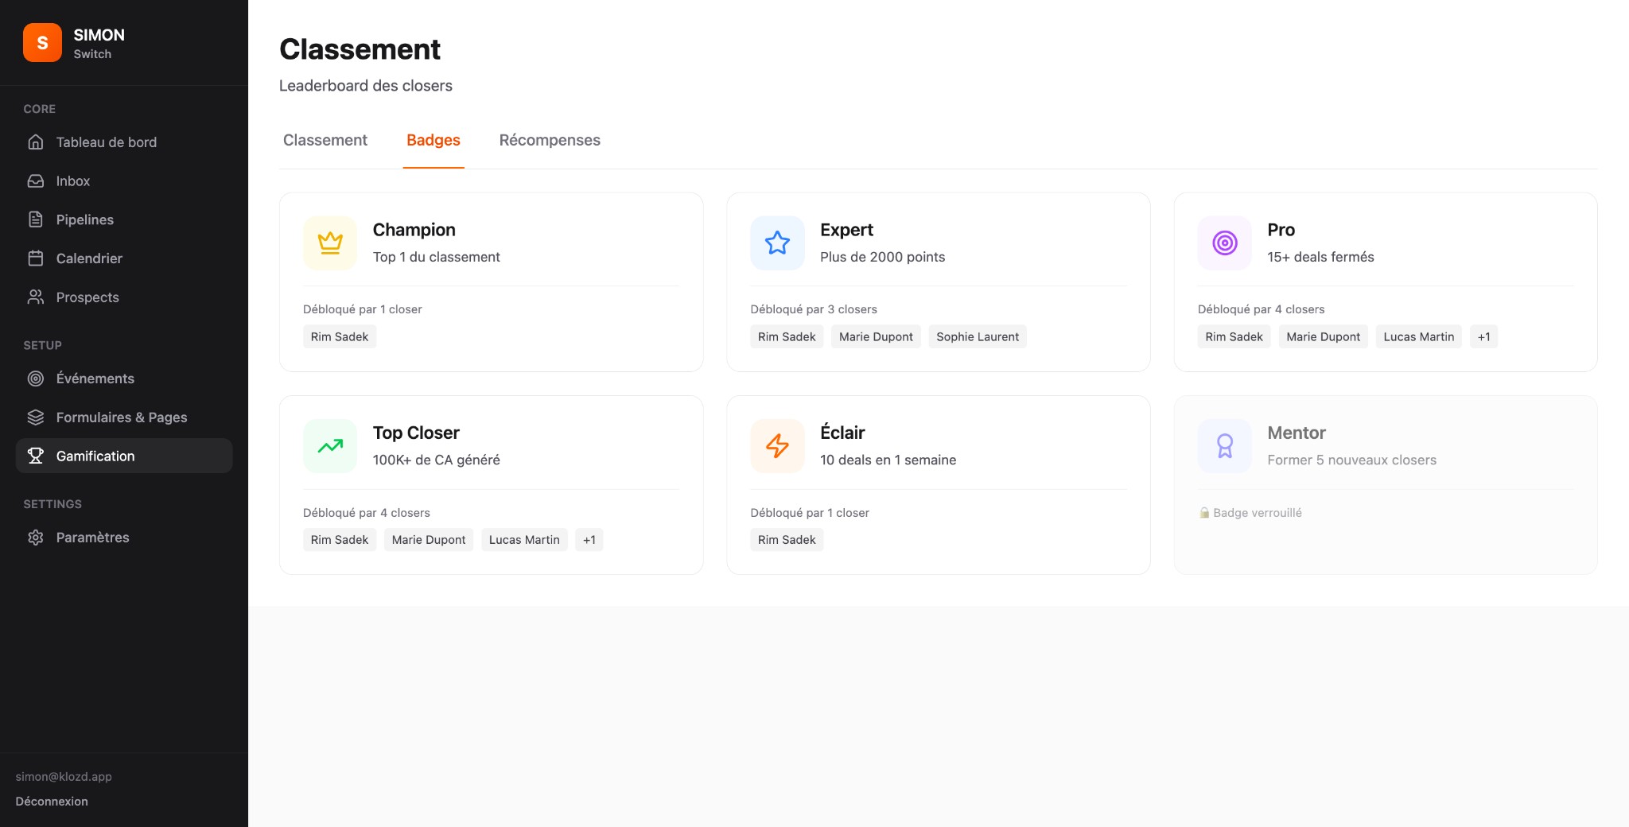Expand the +1 chip on Pro badge
Viewport: 1629px width, 827px height.
1483,336
